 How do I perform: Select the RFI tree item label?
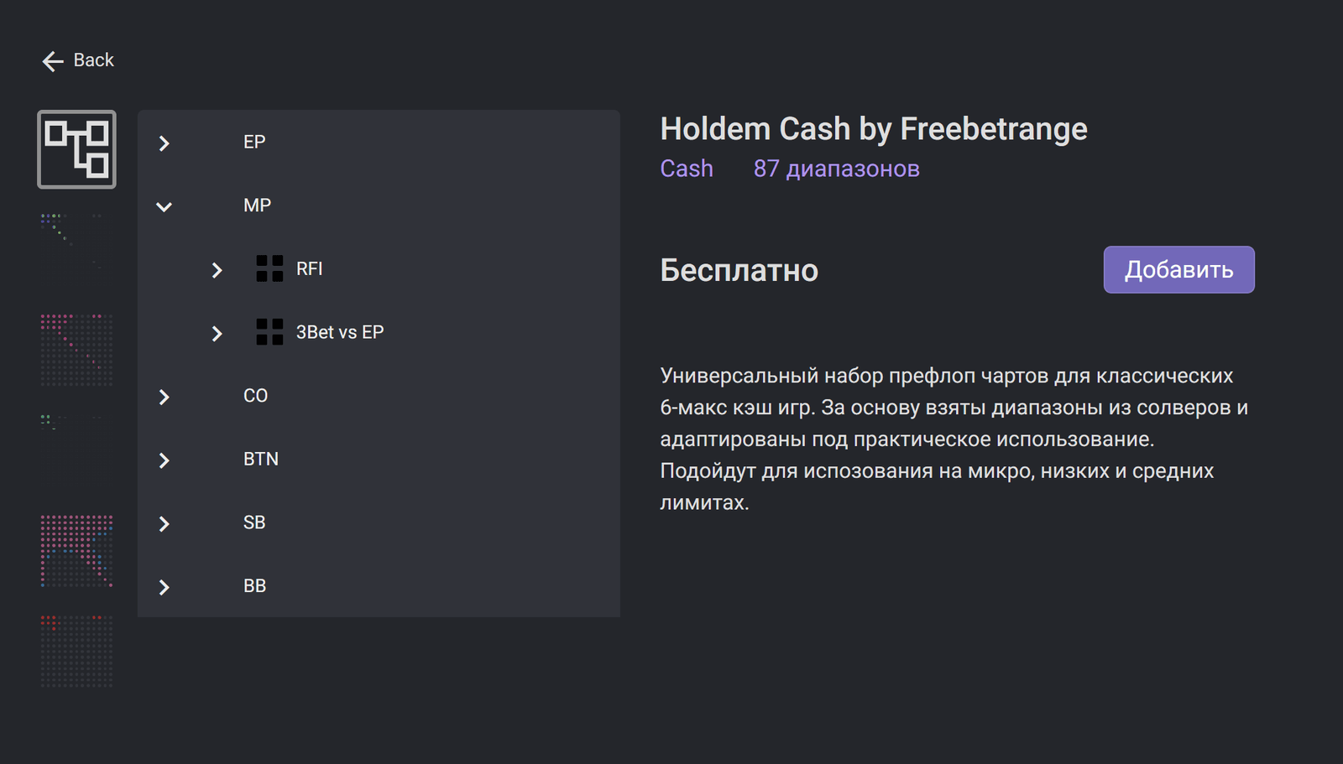(309, 269)
